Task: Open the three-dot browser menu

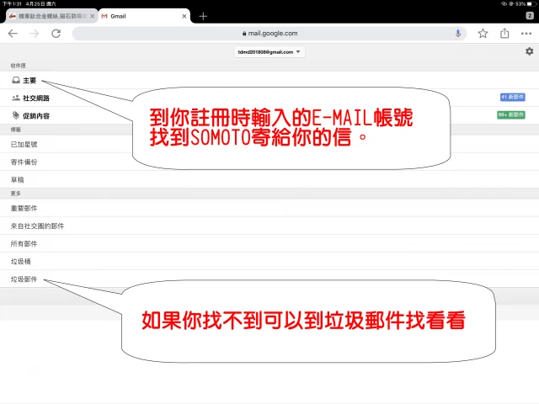Action: point(526,34)
